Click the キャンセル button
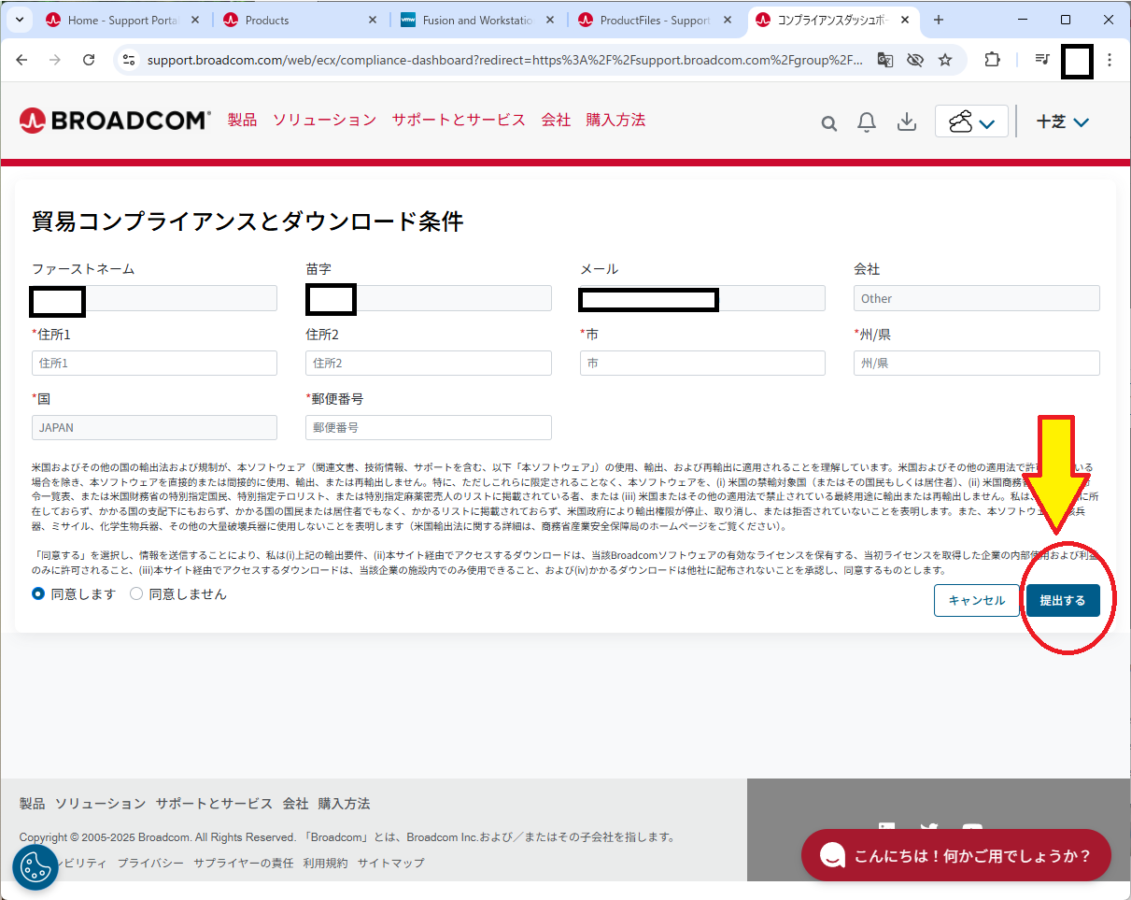 click(x=976, y=600)
